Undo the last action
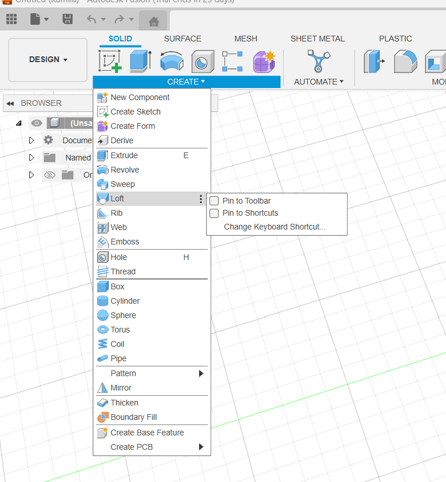This screenshot has height=482, width=446. 92,20
